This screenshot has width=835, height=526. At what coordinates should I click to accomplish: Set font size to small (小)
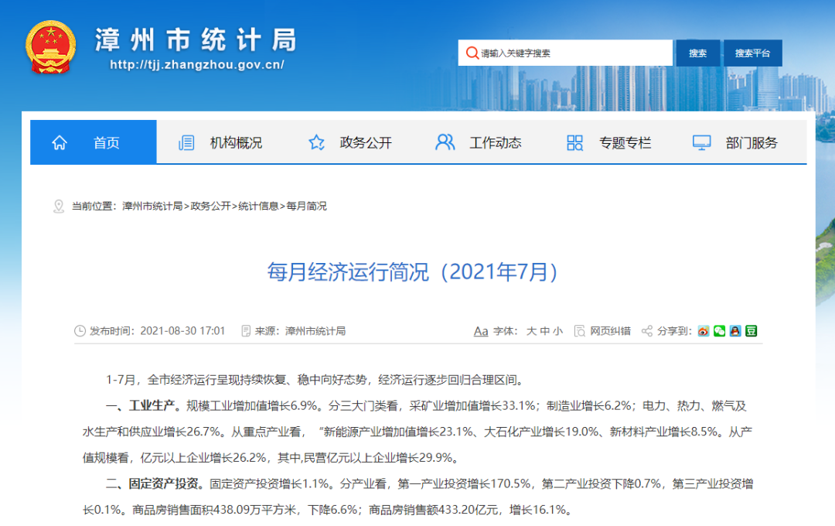pyautogui.click(x=558, y=331)
